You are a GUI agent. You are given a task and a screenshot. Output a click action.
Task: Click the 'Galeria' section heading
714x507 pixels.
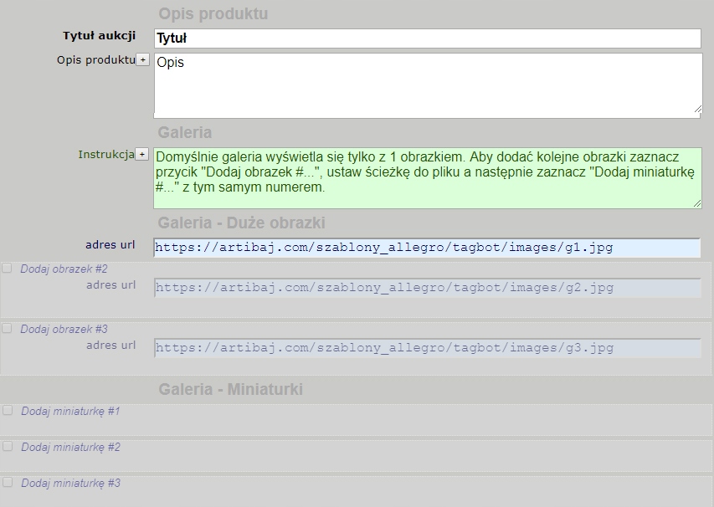[x=185, y=132]
